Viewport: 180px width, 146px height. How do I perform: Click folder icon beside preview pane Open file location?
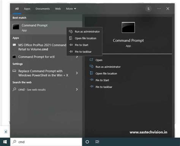[92, 73]
